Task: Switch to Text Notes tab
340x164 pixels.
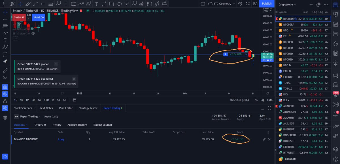Action: click(x=46, y=108)
